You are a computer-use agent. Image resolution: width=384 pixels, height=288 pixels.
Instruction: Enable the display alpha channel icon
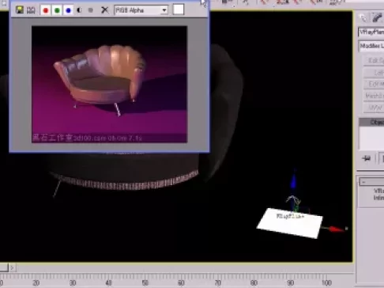79,10
